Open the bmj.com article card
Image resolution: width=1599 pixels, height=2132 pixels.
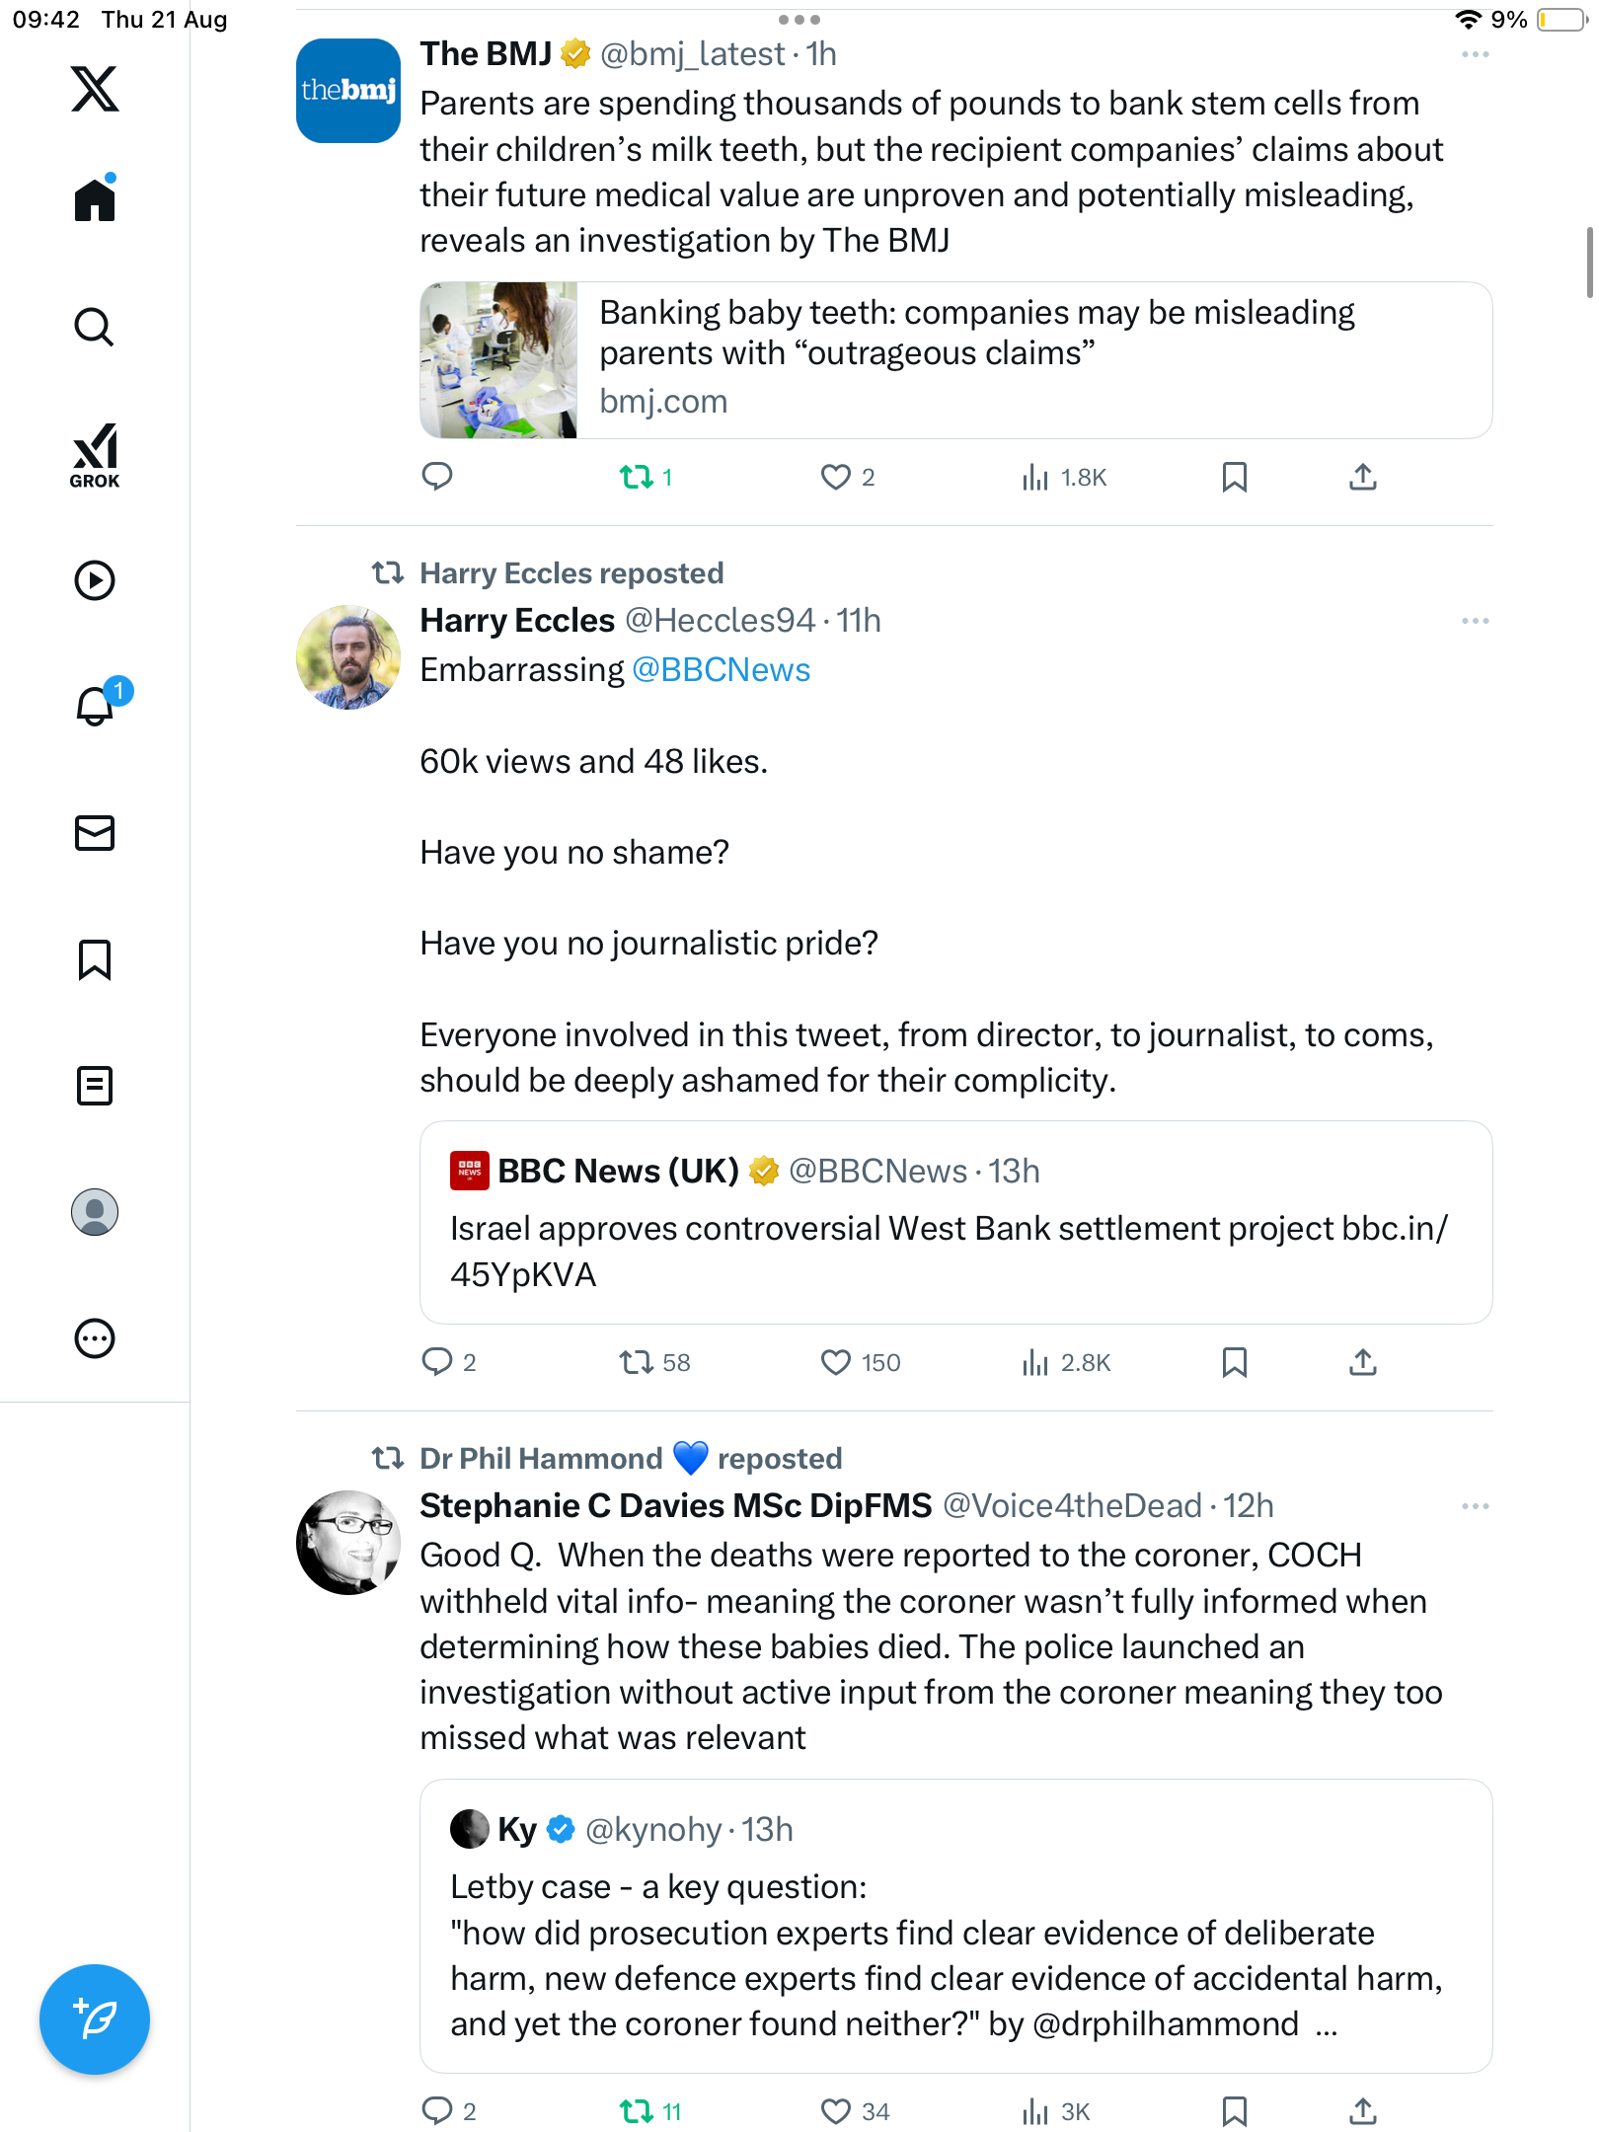tap(954, 360)
